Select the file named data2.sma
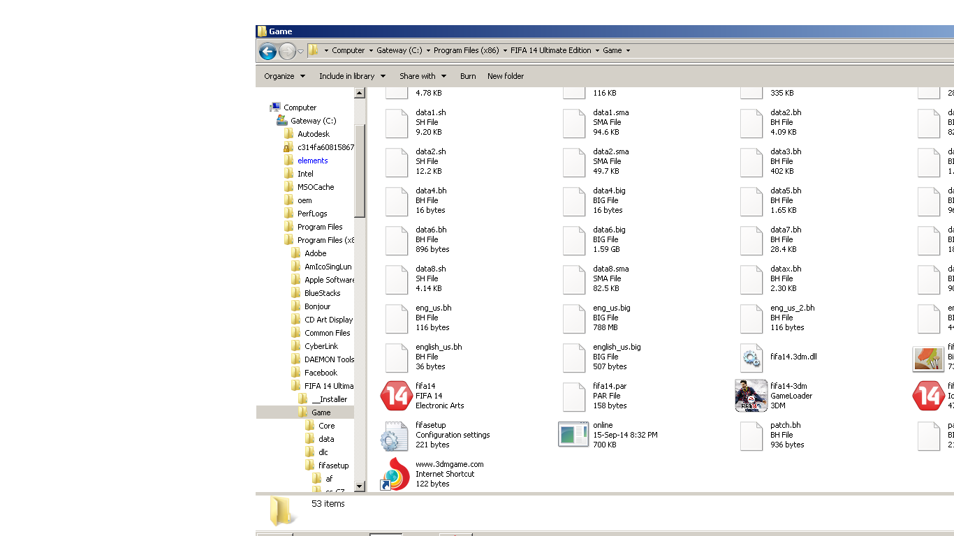This screenshot has width=954, height=536. coord(610,151)
